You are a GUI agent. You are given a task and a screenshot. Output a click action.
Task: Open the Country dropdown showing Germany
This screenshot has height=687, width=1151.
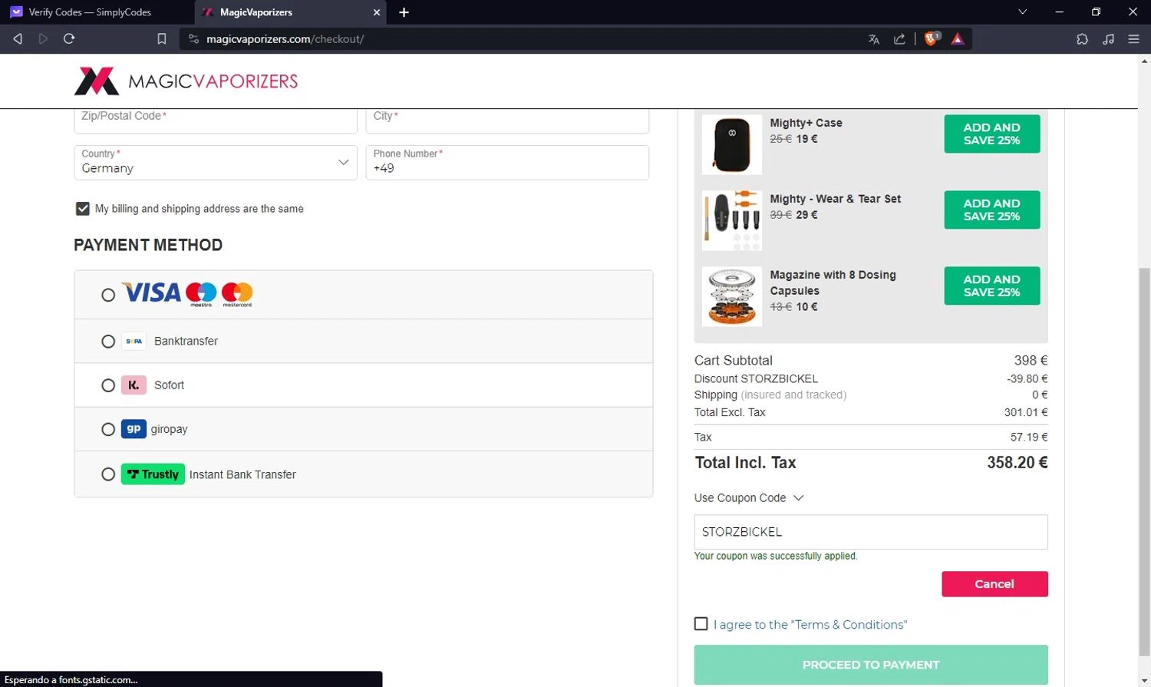point(216,163)
